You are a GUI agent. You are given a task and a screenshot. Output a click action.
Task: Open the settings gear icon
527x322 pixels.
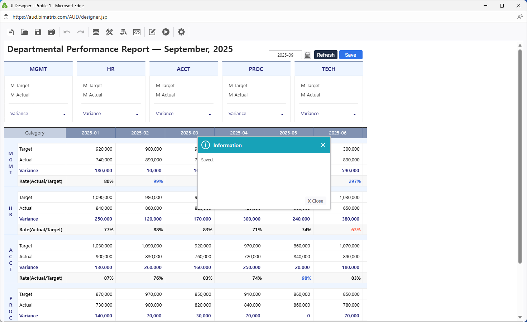coord(181,32)
